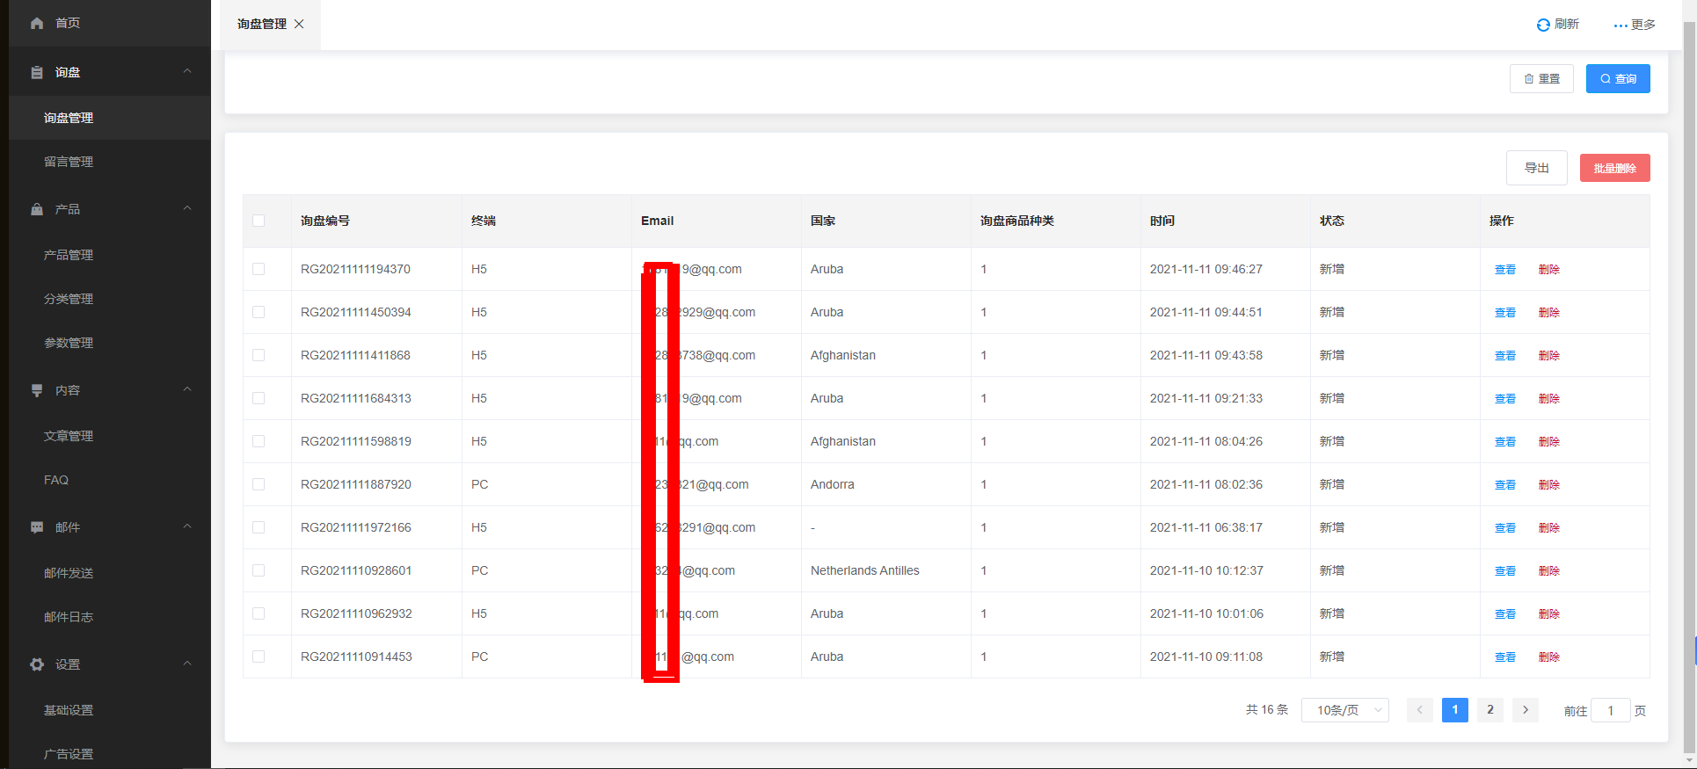Open 邮件日志 in the sidebar
Image resolution: width=1697 pixels, height=769 pixels.
pyautogui.click(x=110, y=617)
